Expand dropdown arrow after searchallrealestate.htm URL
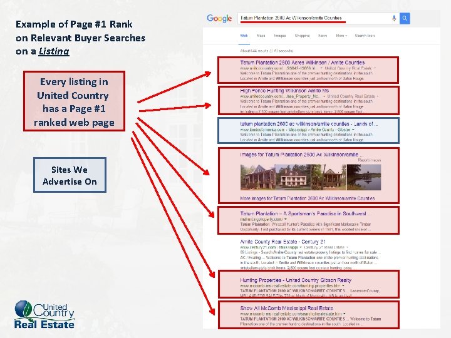Image resolution: width=451 pixels, height=338 pixels. click(345, 314)
